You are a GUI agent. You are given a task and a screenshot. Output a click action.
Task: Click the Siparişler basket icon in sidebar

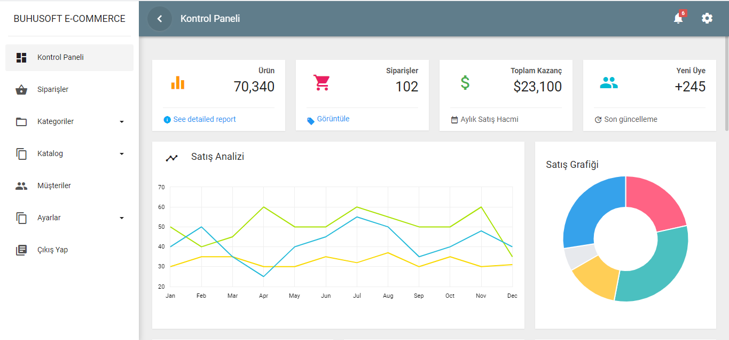[21, 90]
